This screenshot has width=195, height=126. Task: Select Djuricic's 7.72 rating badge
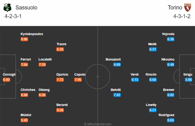tap(60, 80)
